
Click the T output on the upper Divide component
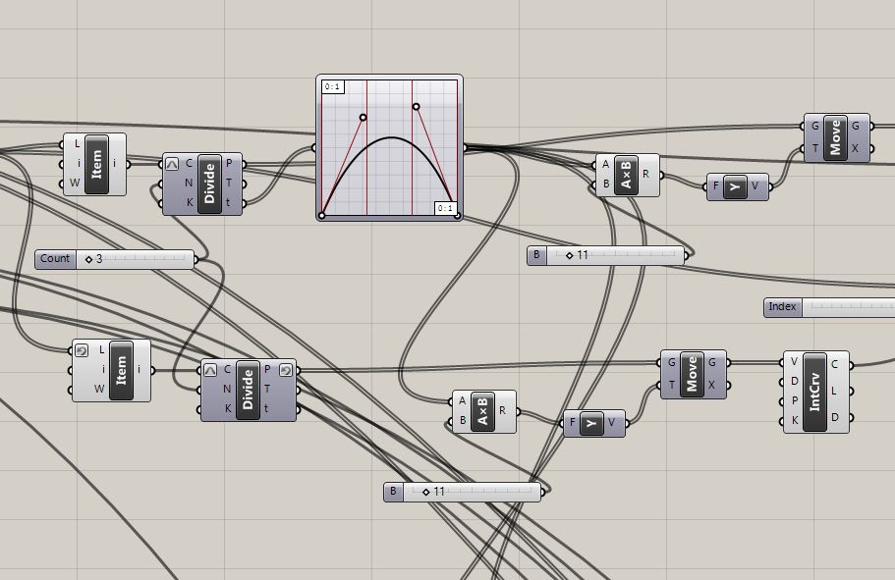point(229,184)
